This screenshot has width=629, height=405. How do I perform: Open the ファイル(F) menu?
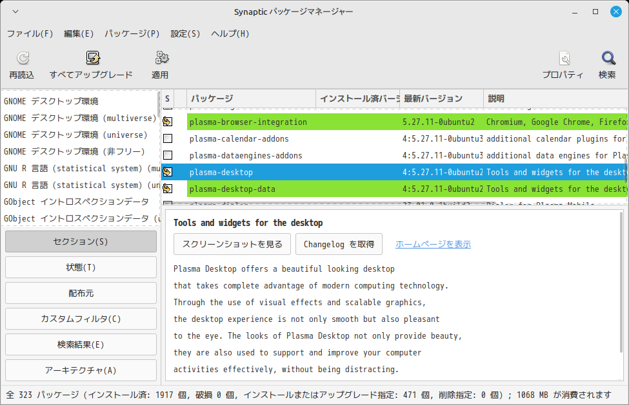tap(30, 33)
